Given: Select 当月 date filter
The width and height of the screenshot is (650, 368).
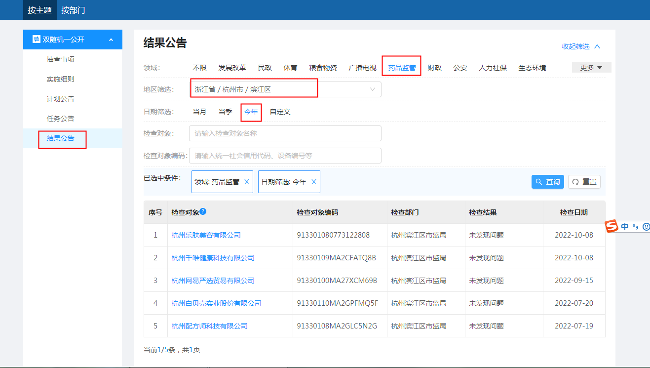Looking at the screenshot, I should click(x=199, y=112).
